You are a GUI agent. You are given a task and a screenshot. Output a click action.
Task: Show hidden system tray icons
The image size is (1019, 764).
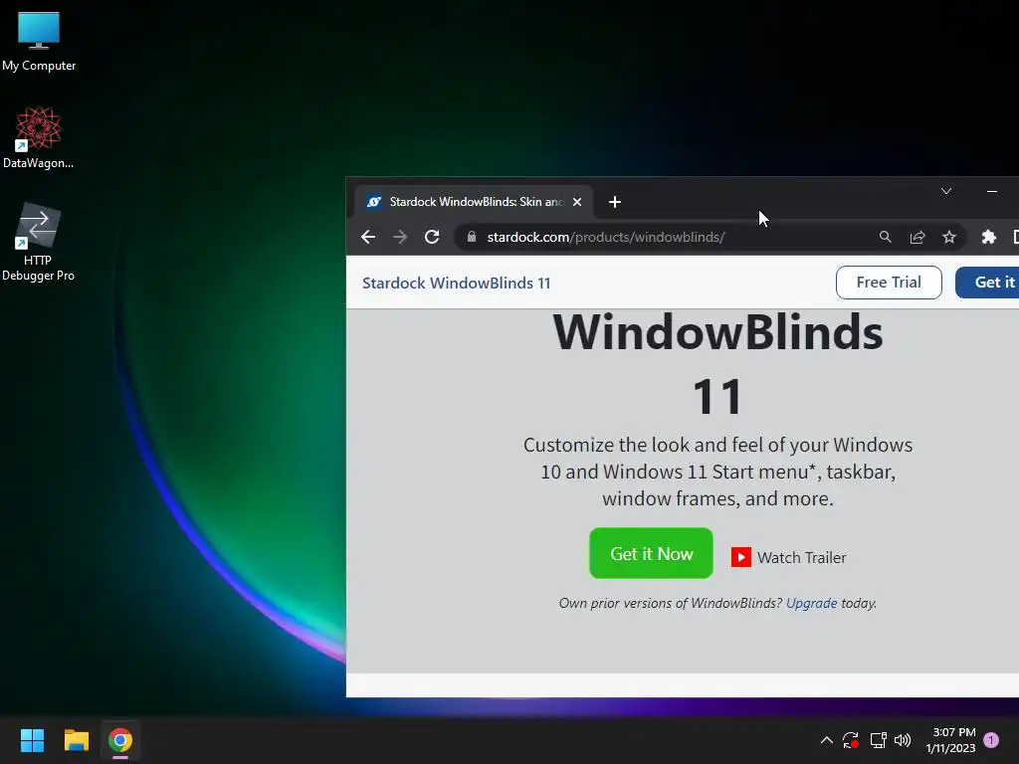click(827, 740)
